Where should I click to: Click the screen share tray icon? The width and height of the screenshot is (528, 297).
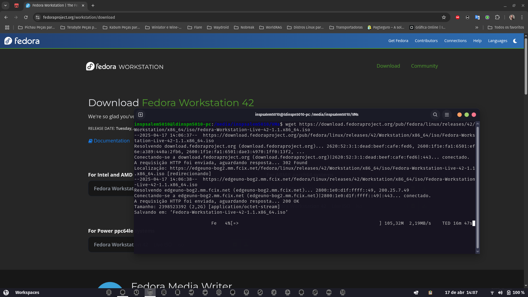click(416, 293)
